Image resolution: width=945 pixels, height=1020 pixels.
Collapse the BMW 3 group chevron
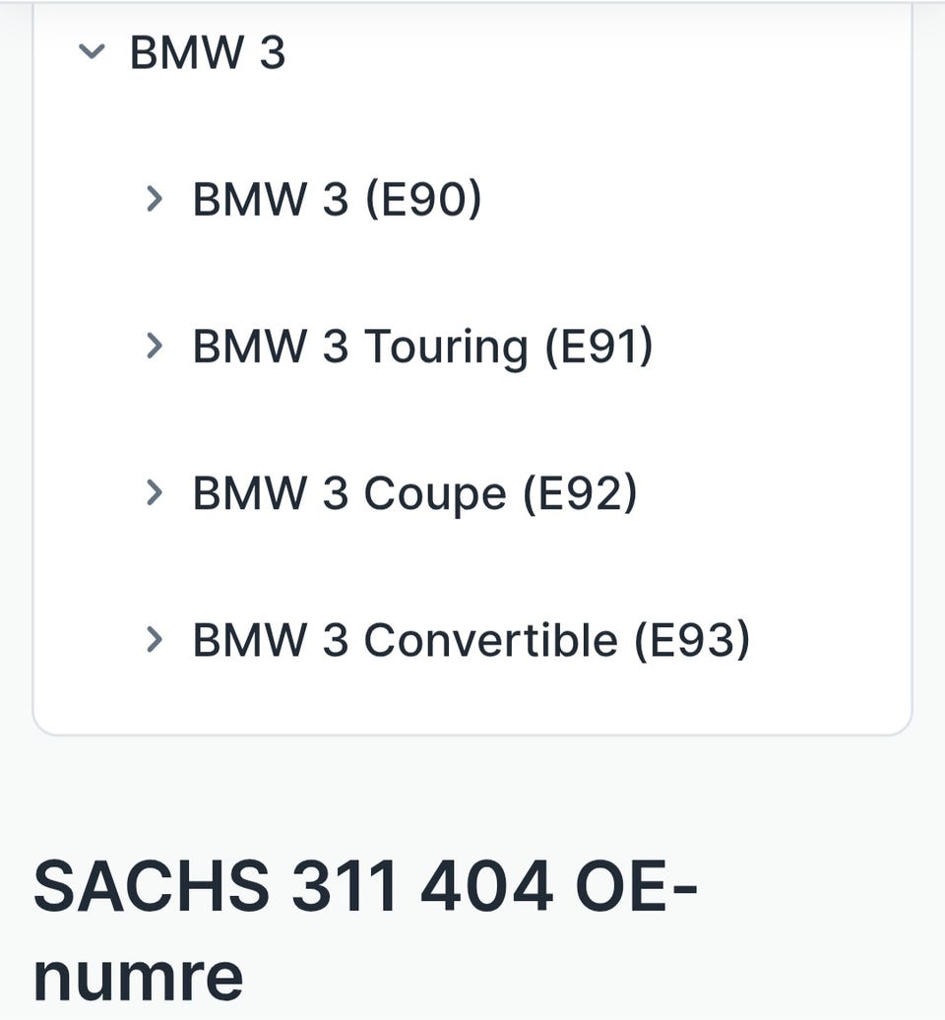(x=92, y=51)
